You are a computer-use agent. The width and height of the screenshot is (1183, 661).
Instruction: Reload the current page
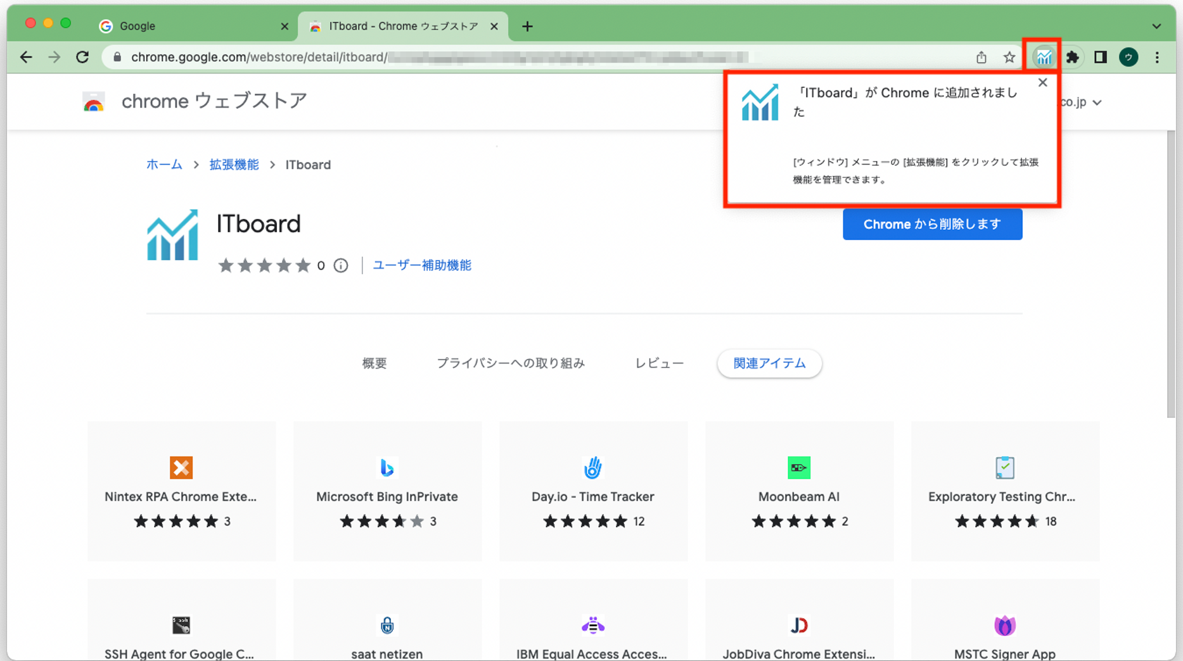82,58
